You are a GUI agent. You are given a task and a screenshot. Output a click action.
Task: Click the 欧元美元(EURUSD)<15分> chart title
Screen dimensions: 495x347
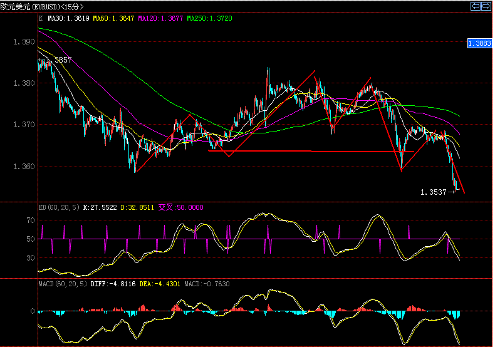point(42,6)
